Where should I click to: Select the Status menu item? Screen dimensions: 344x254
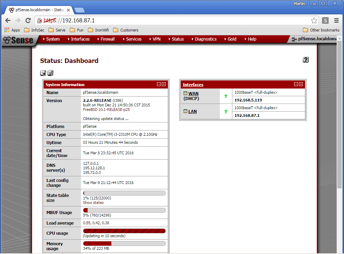178,39
